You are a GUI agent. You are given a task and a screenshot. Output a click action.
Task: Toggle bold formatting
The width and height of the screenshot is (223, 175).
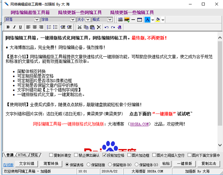(x=8, y=27)
